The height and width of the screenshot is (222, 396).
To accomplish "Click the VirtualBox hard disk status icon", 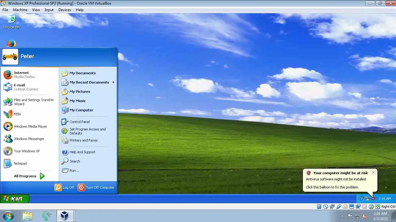I will click(x=319, y=207).
